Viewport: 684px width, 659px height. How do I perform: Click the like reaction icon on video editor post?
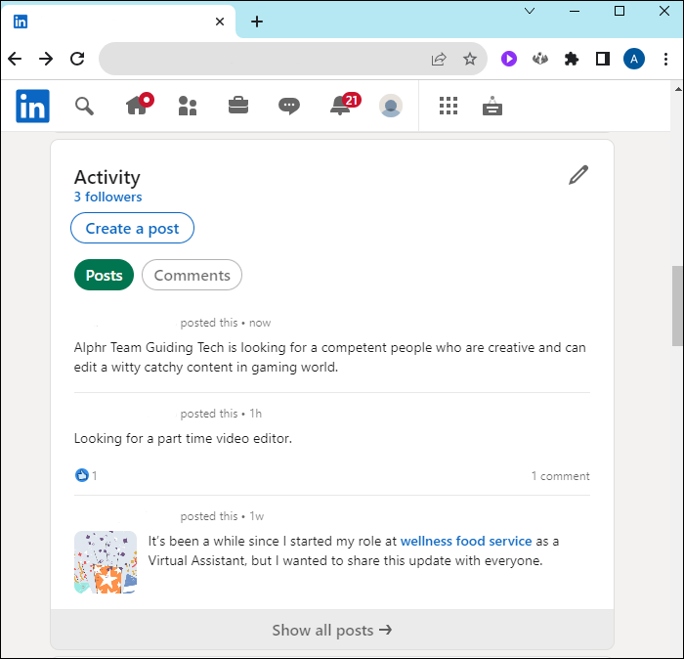pos(81,475)
